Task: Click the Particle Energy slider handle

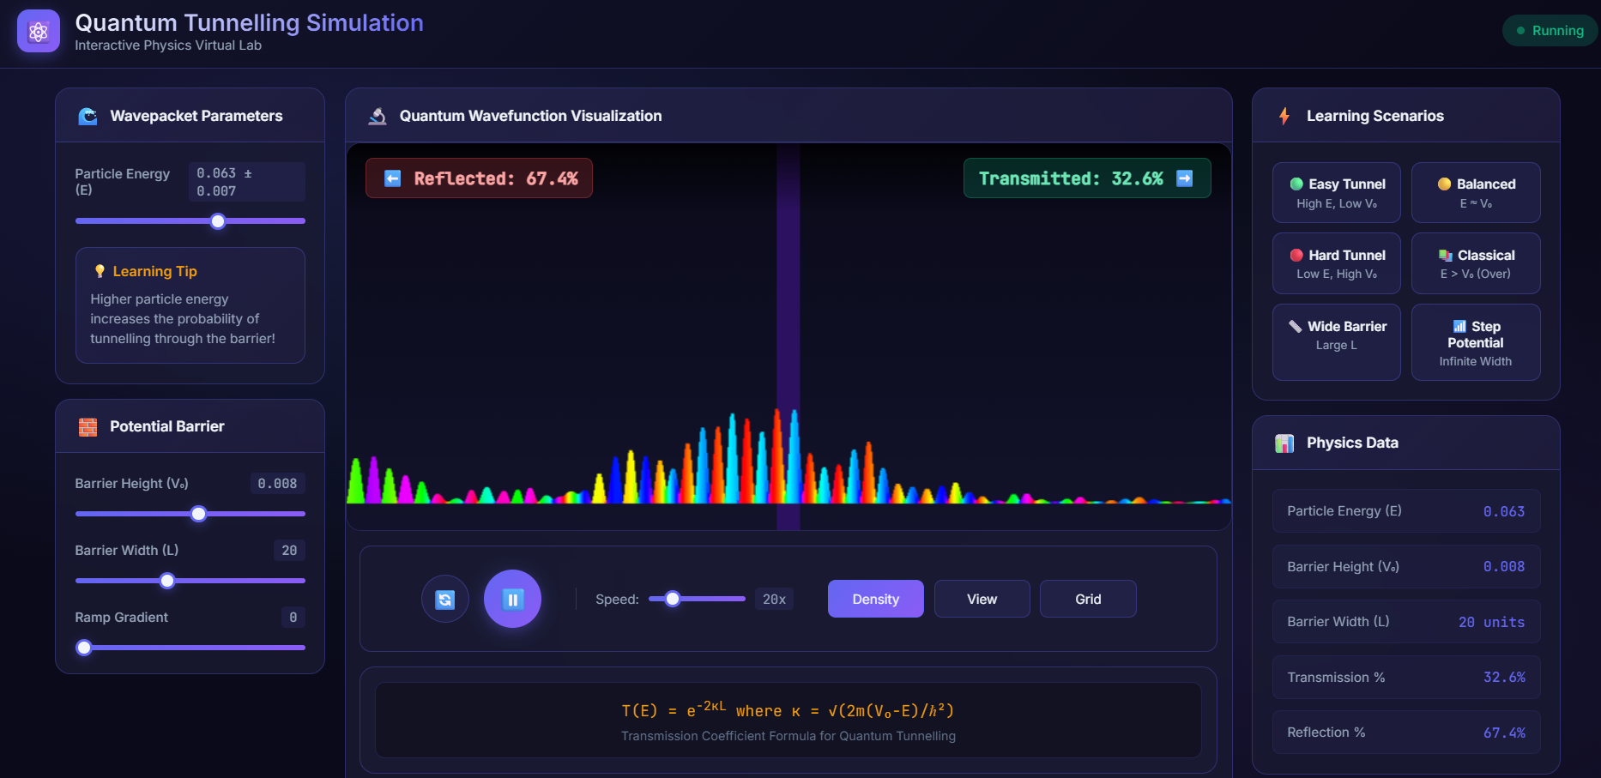Action: (x=218, y=221)
